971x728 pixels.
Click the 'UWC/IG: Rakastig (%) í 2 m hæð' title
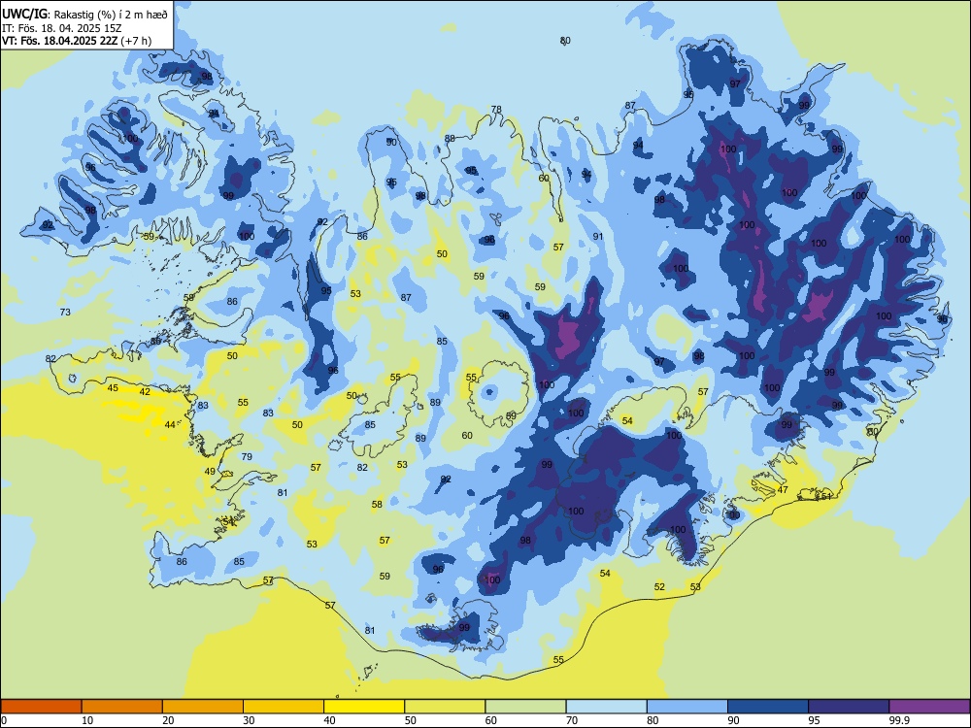[84, 14]
